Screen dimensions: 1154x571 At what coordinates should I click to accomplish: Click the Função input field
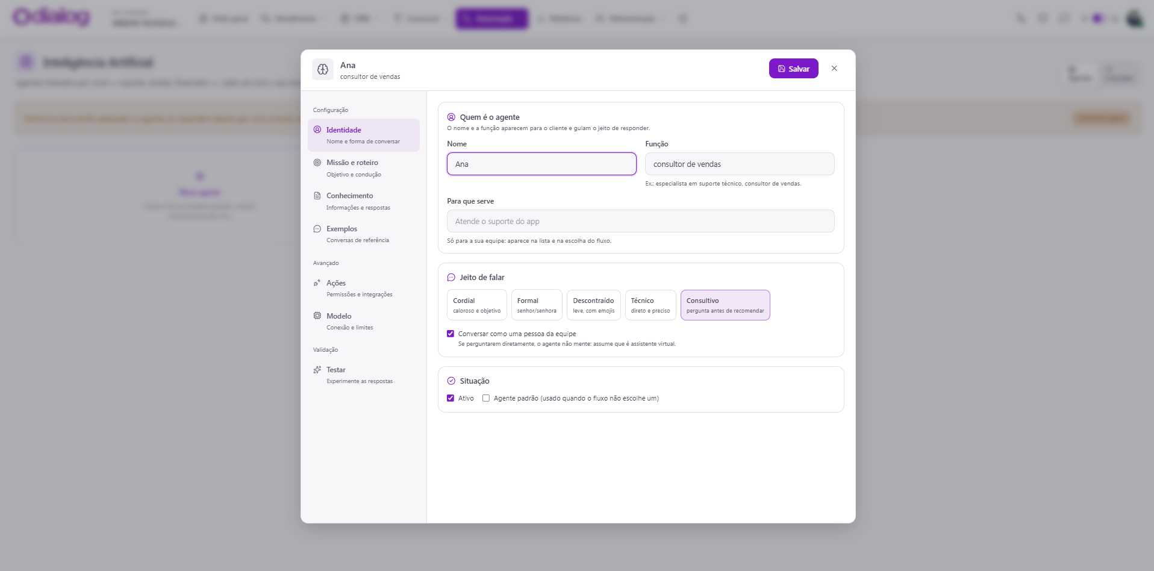pos(740,164)
